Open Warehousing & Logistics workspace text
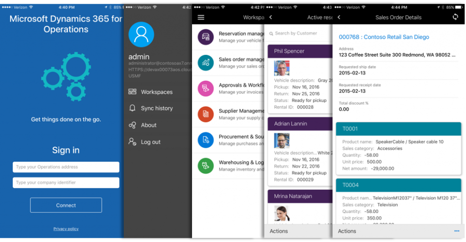This screenshot has width=466, height=242. point(241,163)
